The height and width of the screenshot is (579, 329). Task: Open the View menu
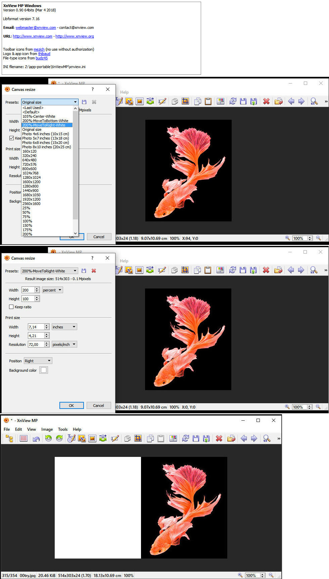point(32,429)
